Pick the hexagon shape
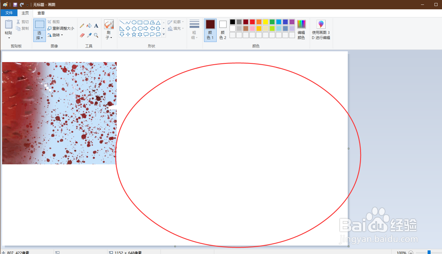The width and height of the screenshot is (442, 254). click(140, 28)
